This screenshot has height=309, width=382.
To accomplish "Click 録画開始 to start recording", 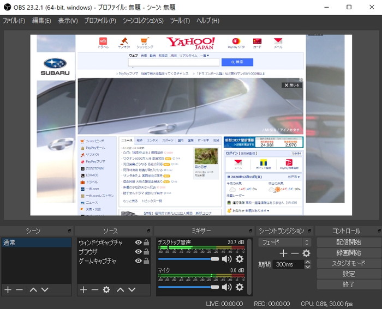I will (348, 252).
